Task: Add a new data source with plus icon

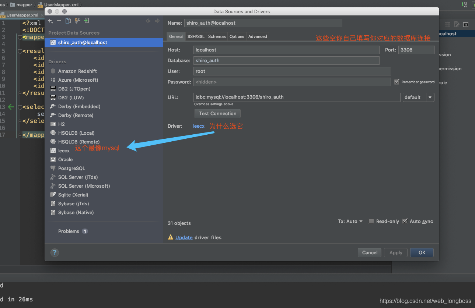Action: [x=50, y=21]
